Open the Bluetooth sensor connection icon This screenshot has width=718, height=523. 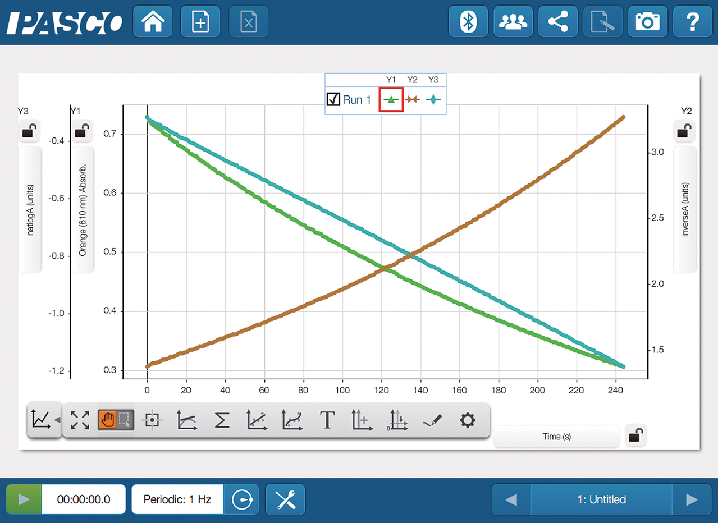[468, 22]
